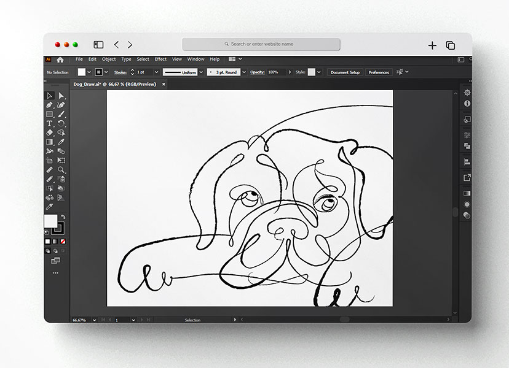This screenshot has height=368, width=509.
Task: Open the Uniform width profile dropdown
Action: (201, 72)
